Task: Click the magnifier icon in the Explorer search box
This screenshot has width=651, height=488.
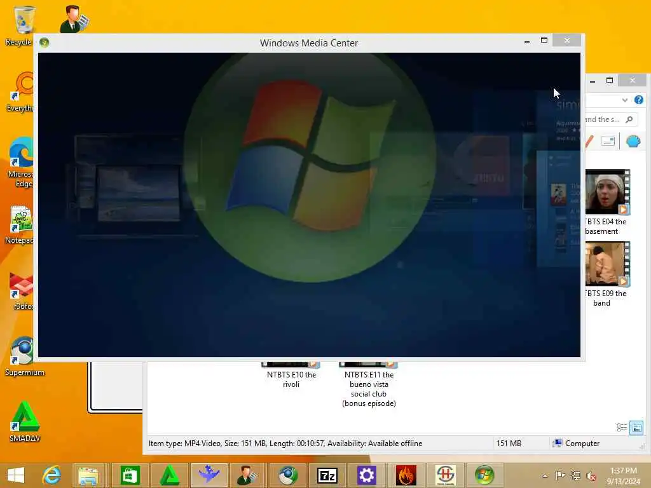Action: point(629,119)
